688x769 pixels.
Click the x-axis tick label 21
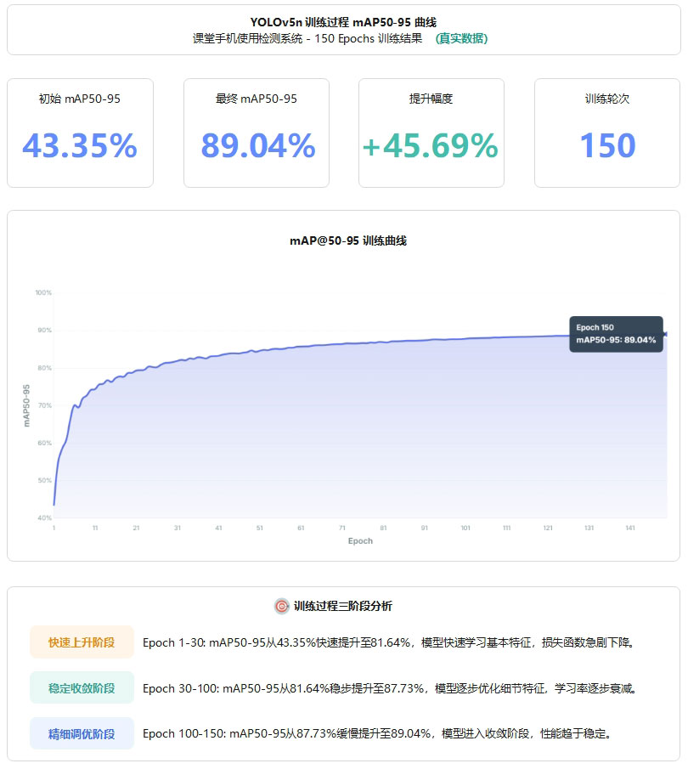pyautogui.click(x=136, y=529)
